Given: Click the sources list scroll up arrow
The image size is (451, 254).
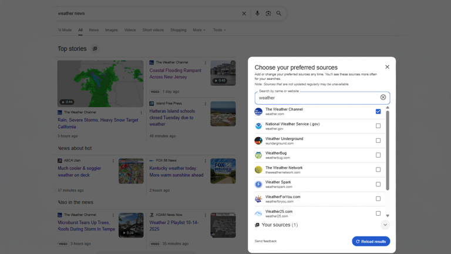Looking at the screenshot, I should (x=388, y=108).
